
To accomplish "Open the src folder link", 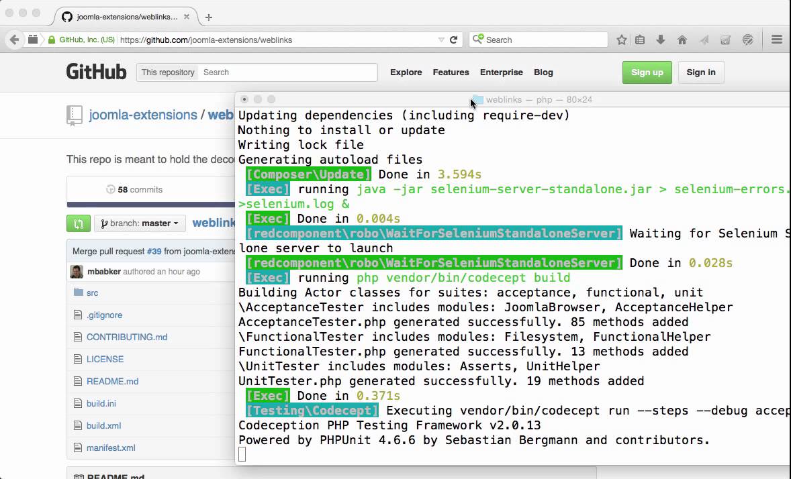I will pos(92,292).
